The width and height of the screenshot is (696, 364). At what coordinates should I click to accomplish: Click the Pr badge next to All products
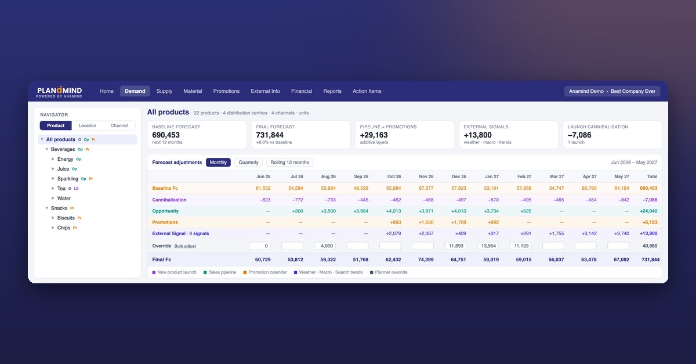93,140
